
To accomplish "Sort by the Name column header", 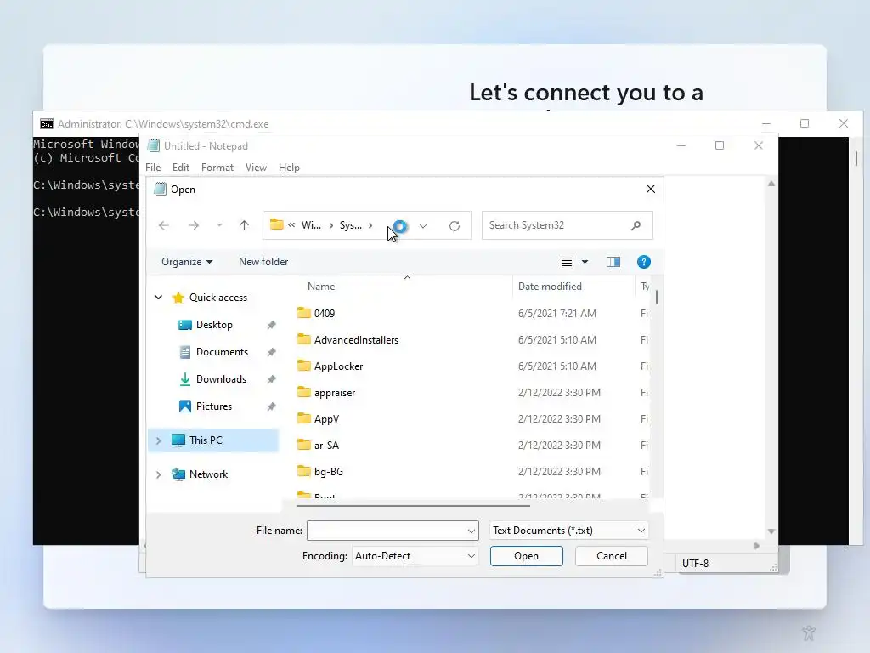I will tap(321, 287).
